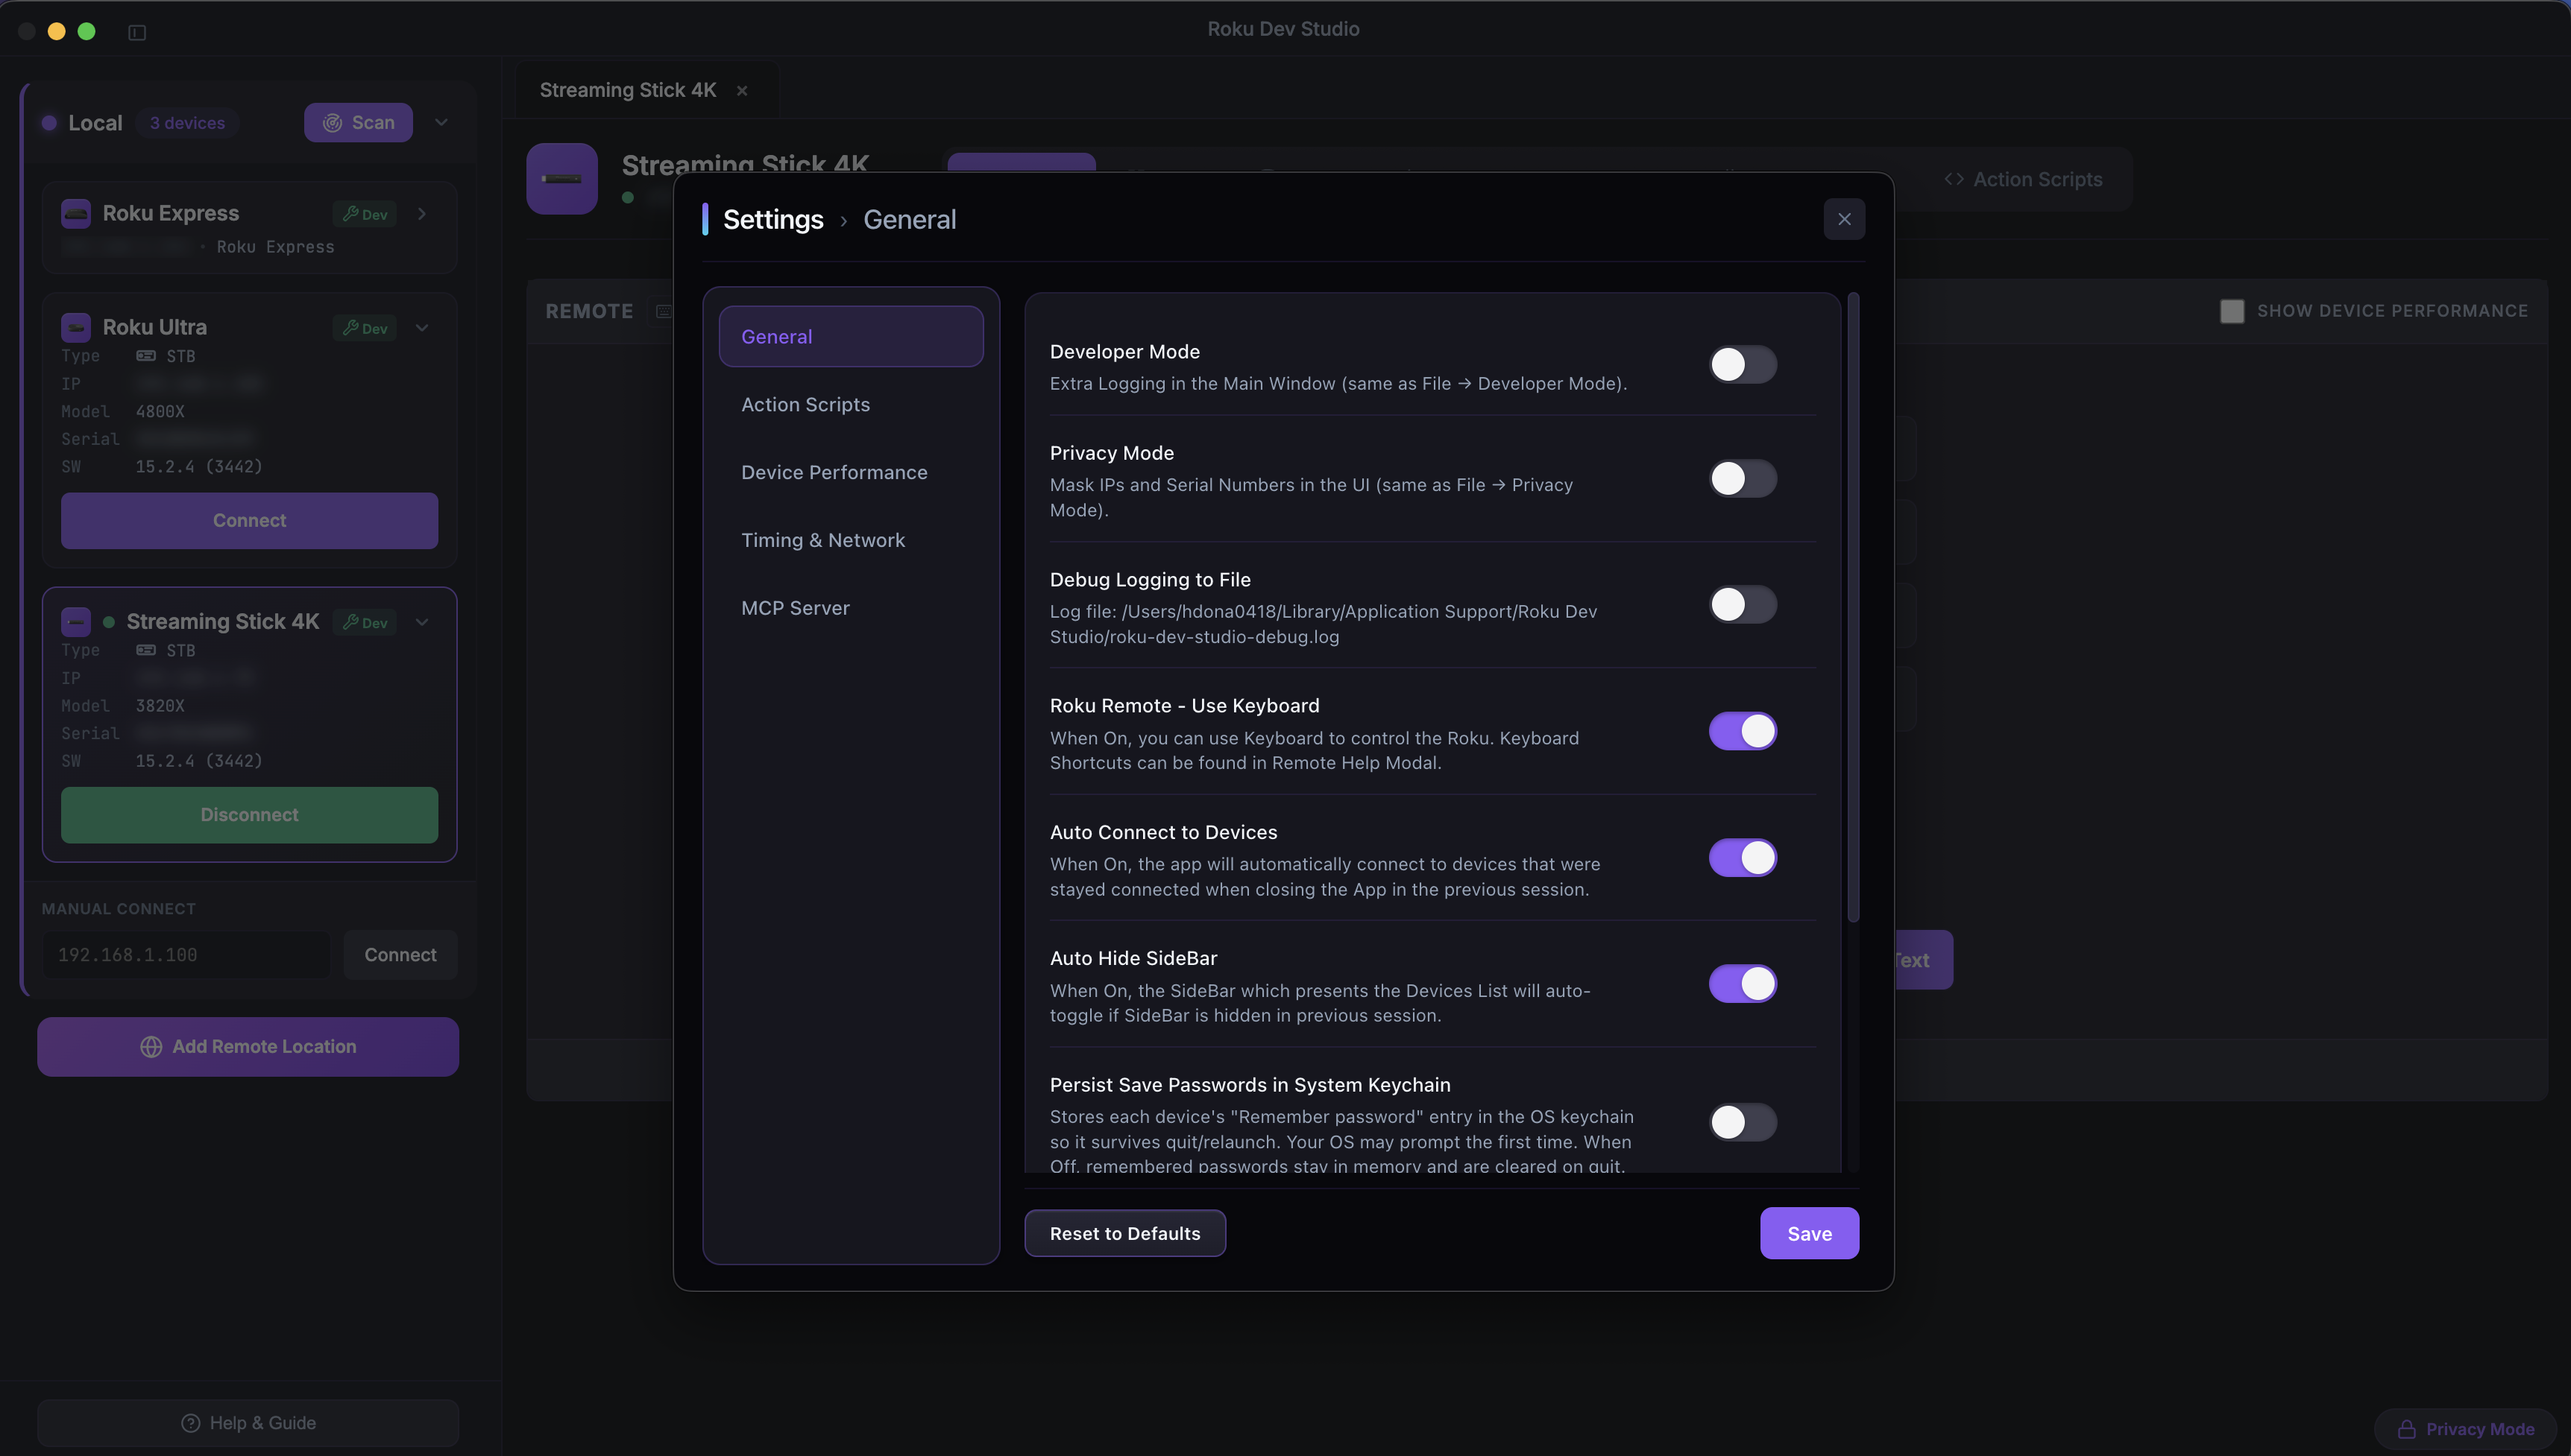Open MCP Server settings
The width and height of the screenshot is (2571, 1456).
tap(852, 608)
